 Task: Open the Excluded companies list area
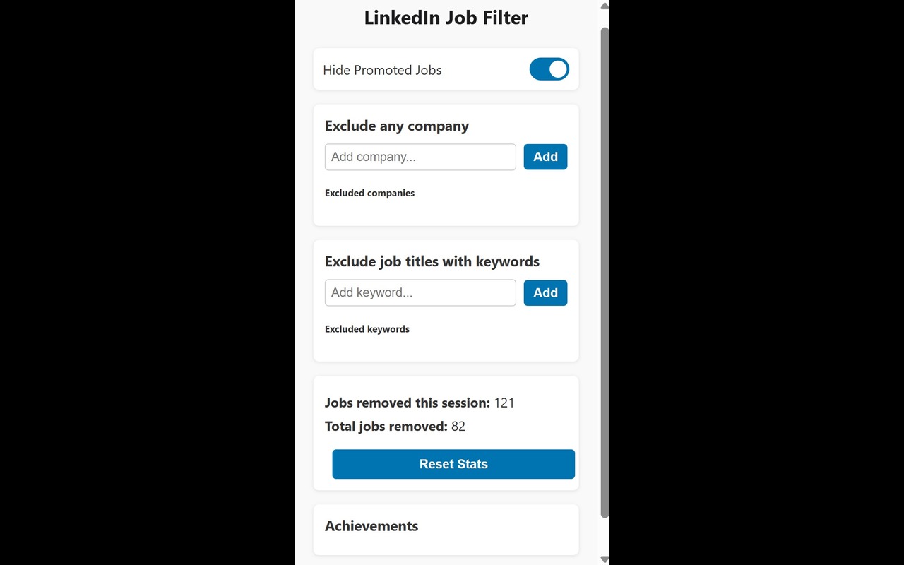pos(369,193)
